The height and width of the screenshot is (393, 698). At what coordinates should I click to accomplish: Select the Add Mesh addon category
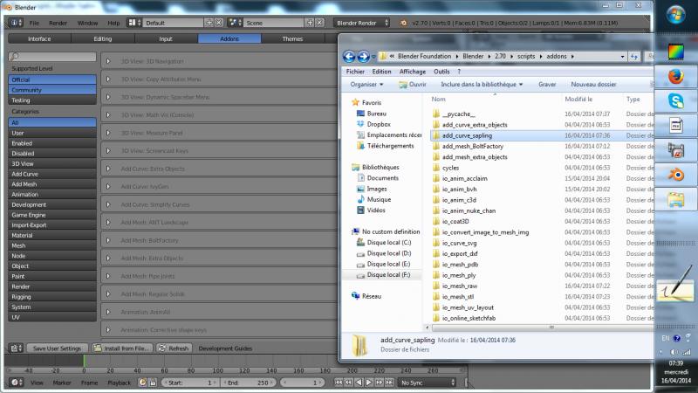click(52, 184)
